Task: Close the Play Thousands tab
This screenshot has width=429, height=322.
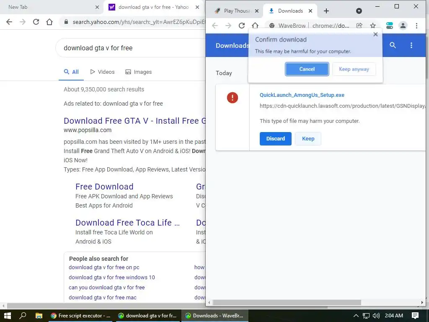Action: click(x=257, y=11)
